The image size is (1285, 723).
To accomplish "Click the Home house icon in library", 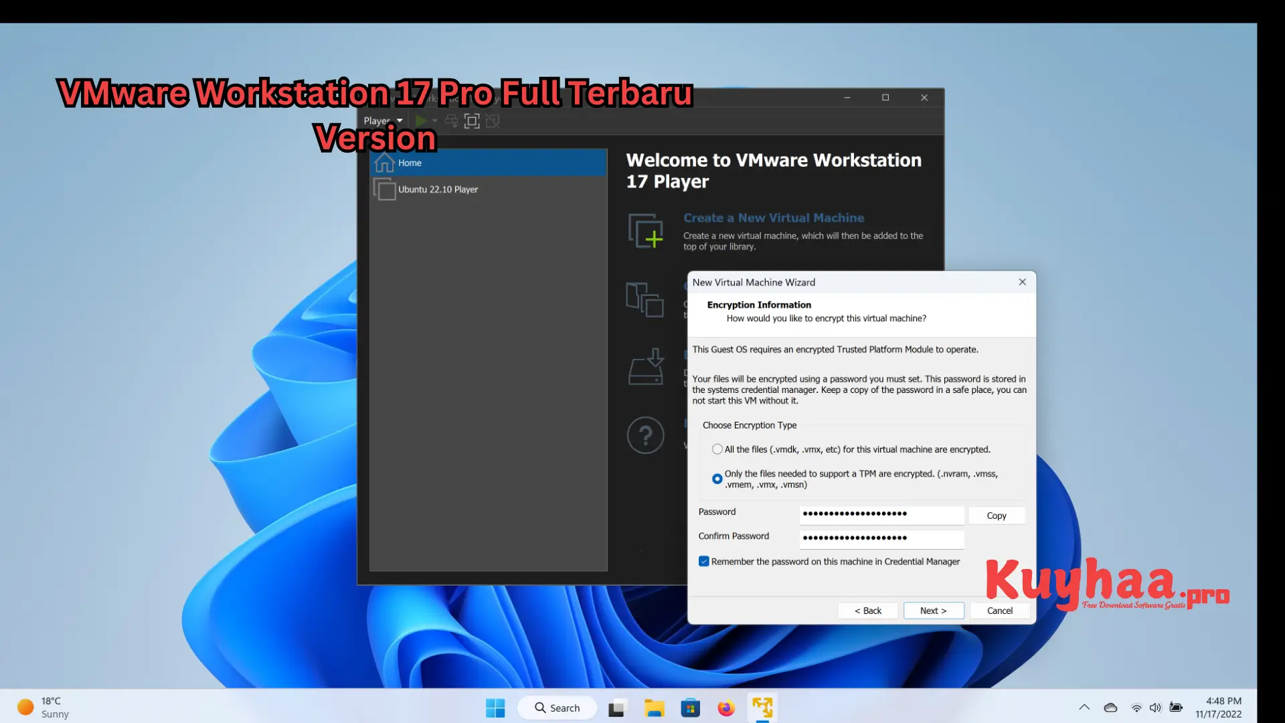I will tap(384, 163).
